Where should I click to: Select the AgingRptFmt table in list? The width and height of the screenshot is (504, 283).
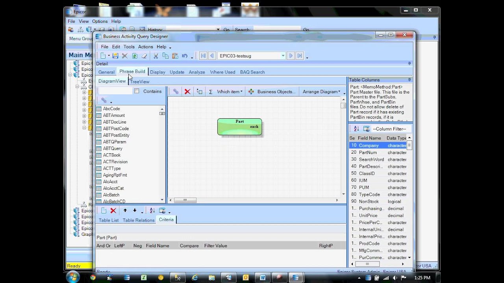115,175
